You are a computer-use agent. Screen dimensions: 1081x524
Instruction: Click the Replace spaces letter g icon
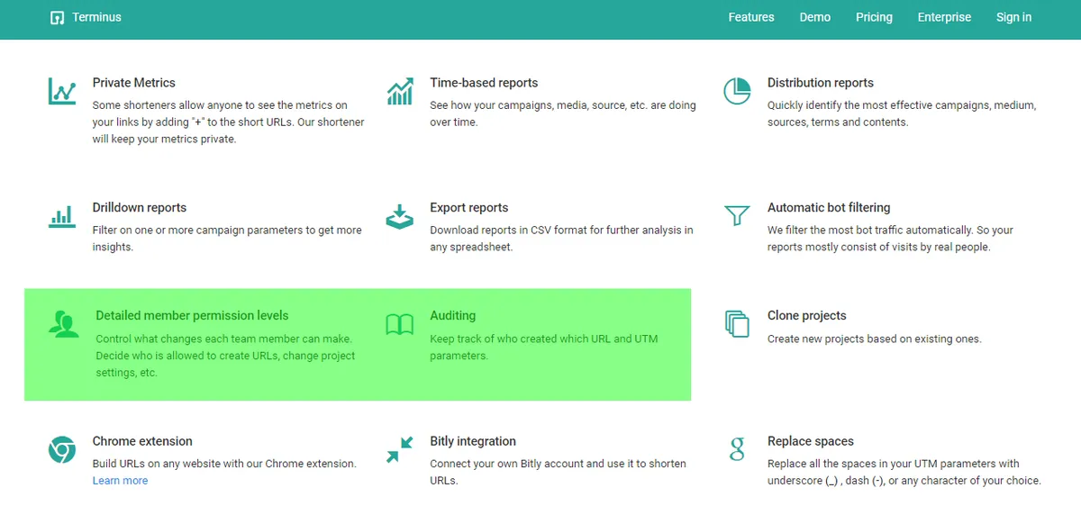point(737,448)
